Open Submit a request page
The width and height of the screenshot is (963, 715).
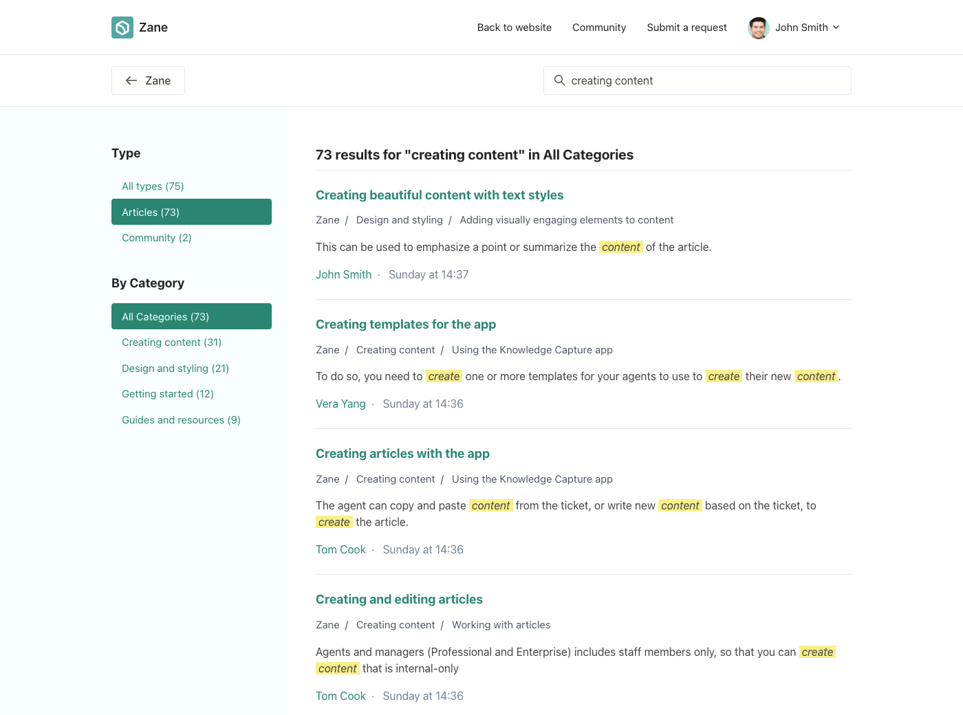click(686, 27)
